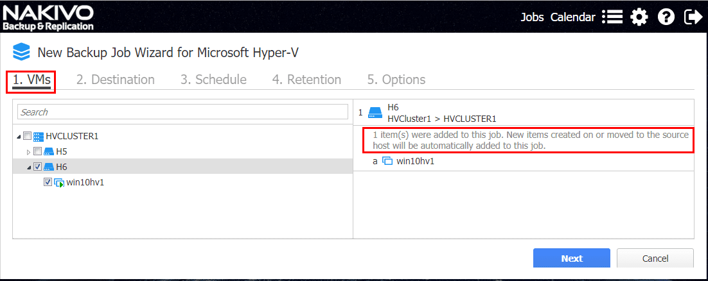Click the H5 host icon in tree

[x=49, y=151]
